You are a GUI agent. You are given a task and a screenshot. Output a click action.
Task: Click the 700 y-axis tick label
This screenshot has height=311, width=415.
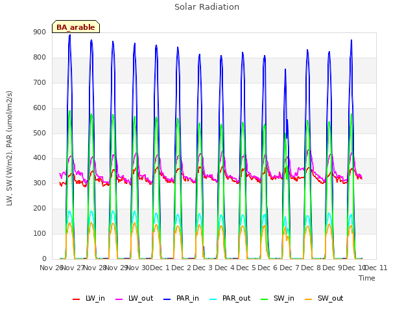click(40, 83)
